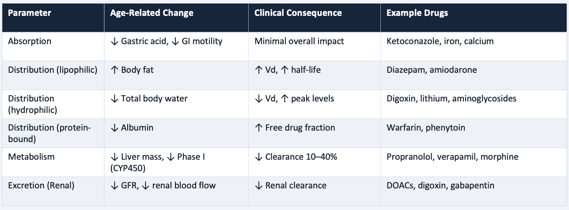Click the Age-Related Change column header
This screenshot has height=210, width=569.
(152, 13)
